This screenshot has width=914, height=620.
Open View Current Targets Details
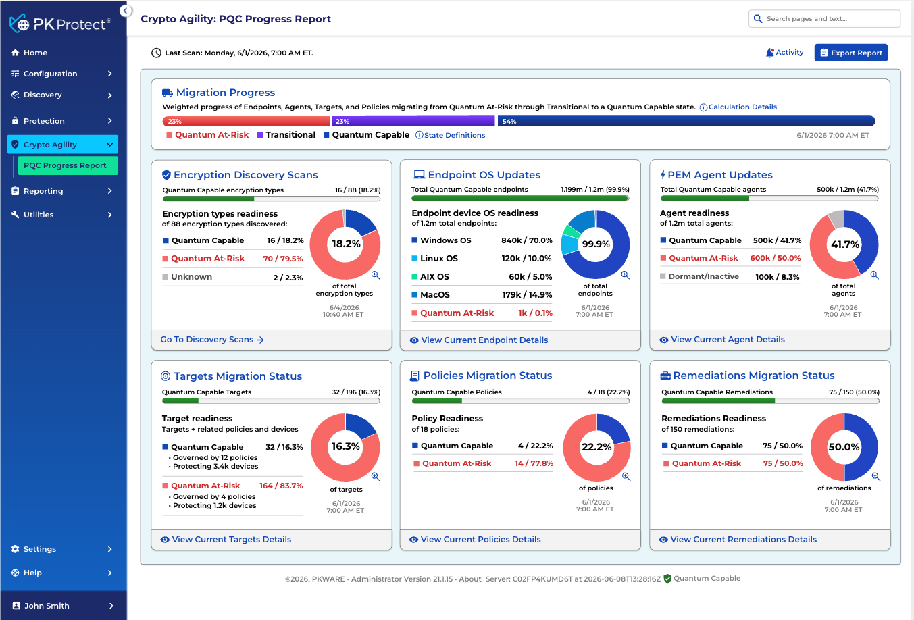tap(226, 540)
